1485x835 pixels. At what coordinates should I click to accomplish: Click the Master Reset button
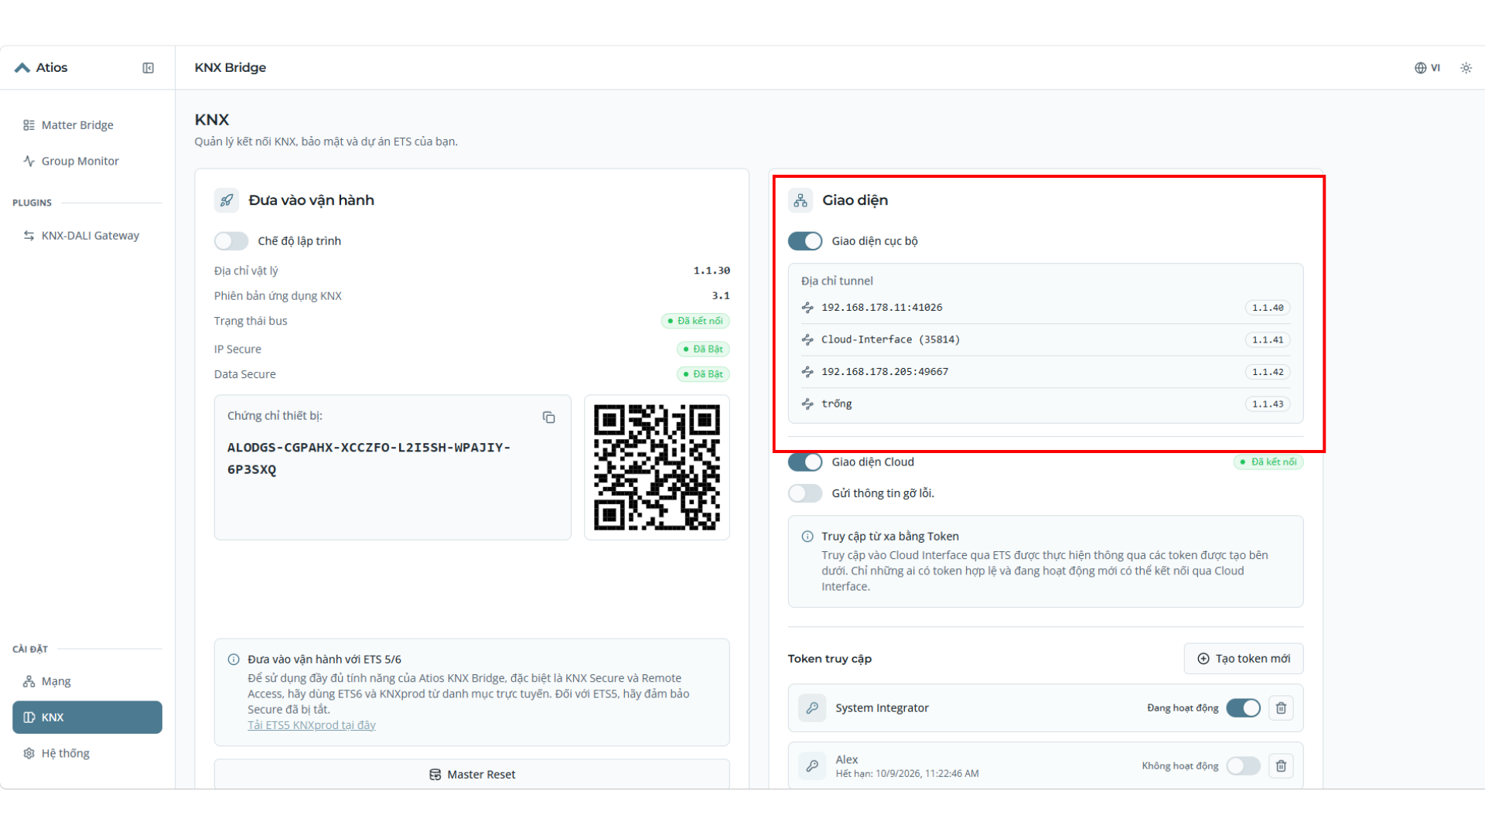[472, 774]
